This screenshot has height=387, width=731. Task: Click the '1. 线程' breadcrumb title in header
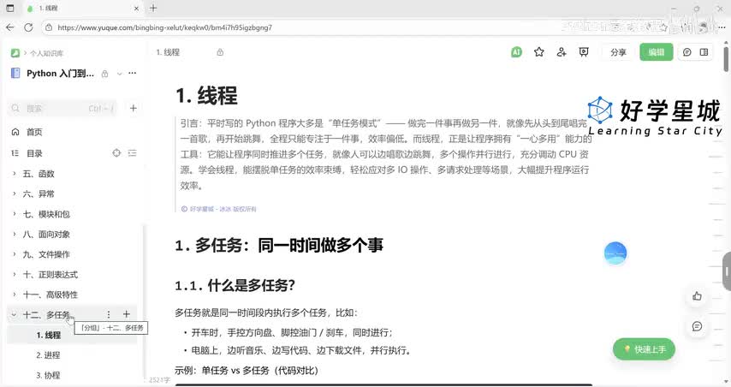(168, 52)
